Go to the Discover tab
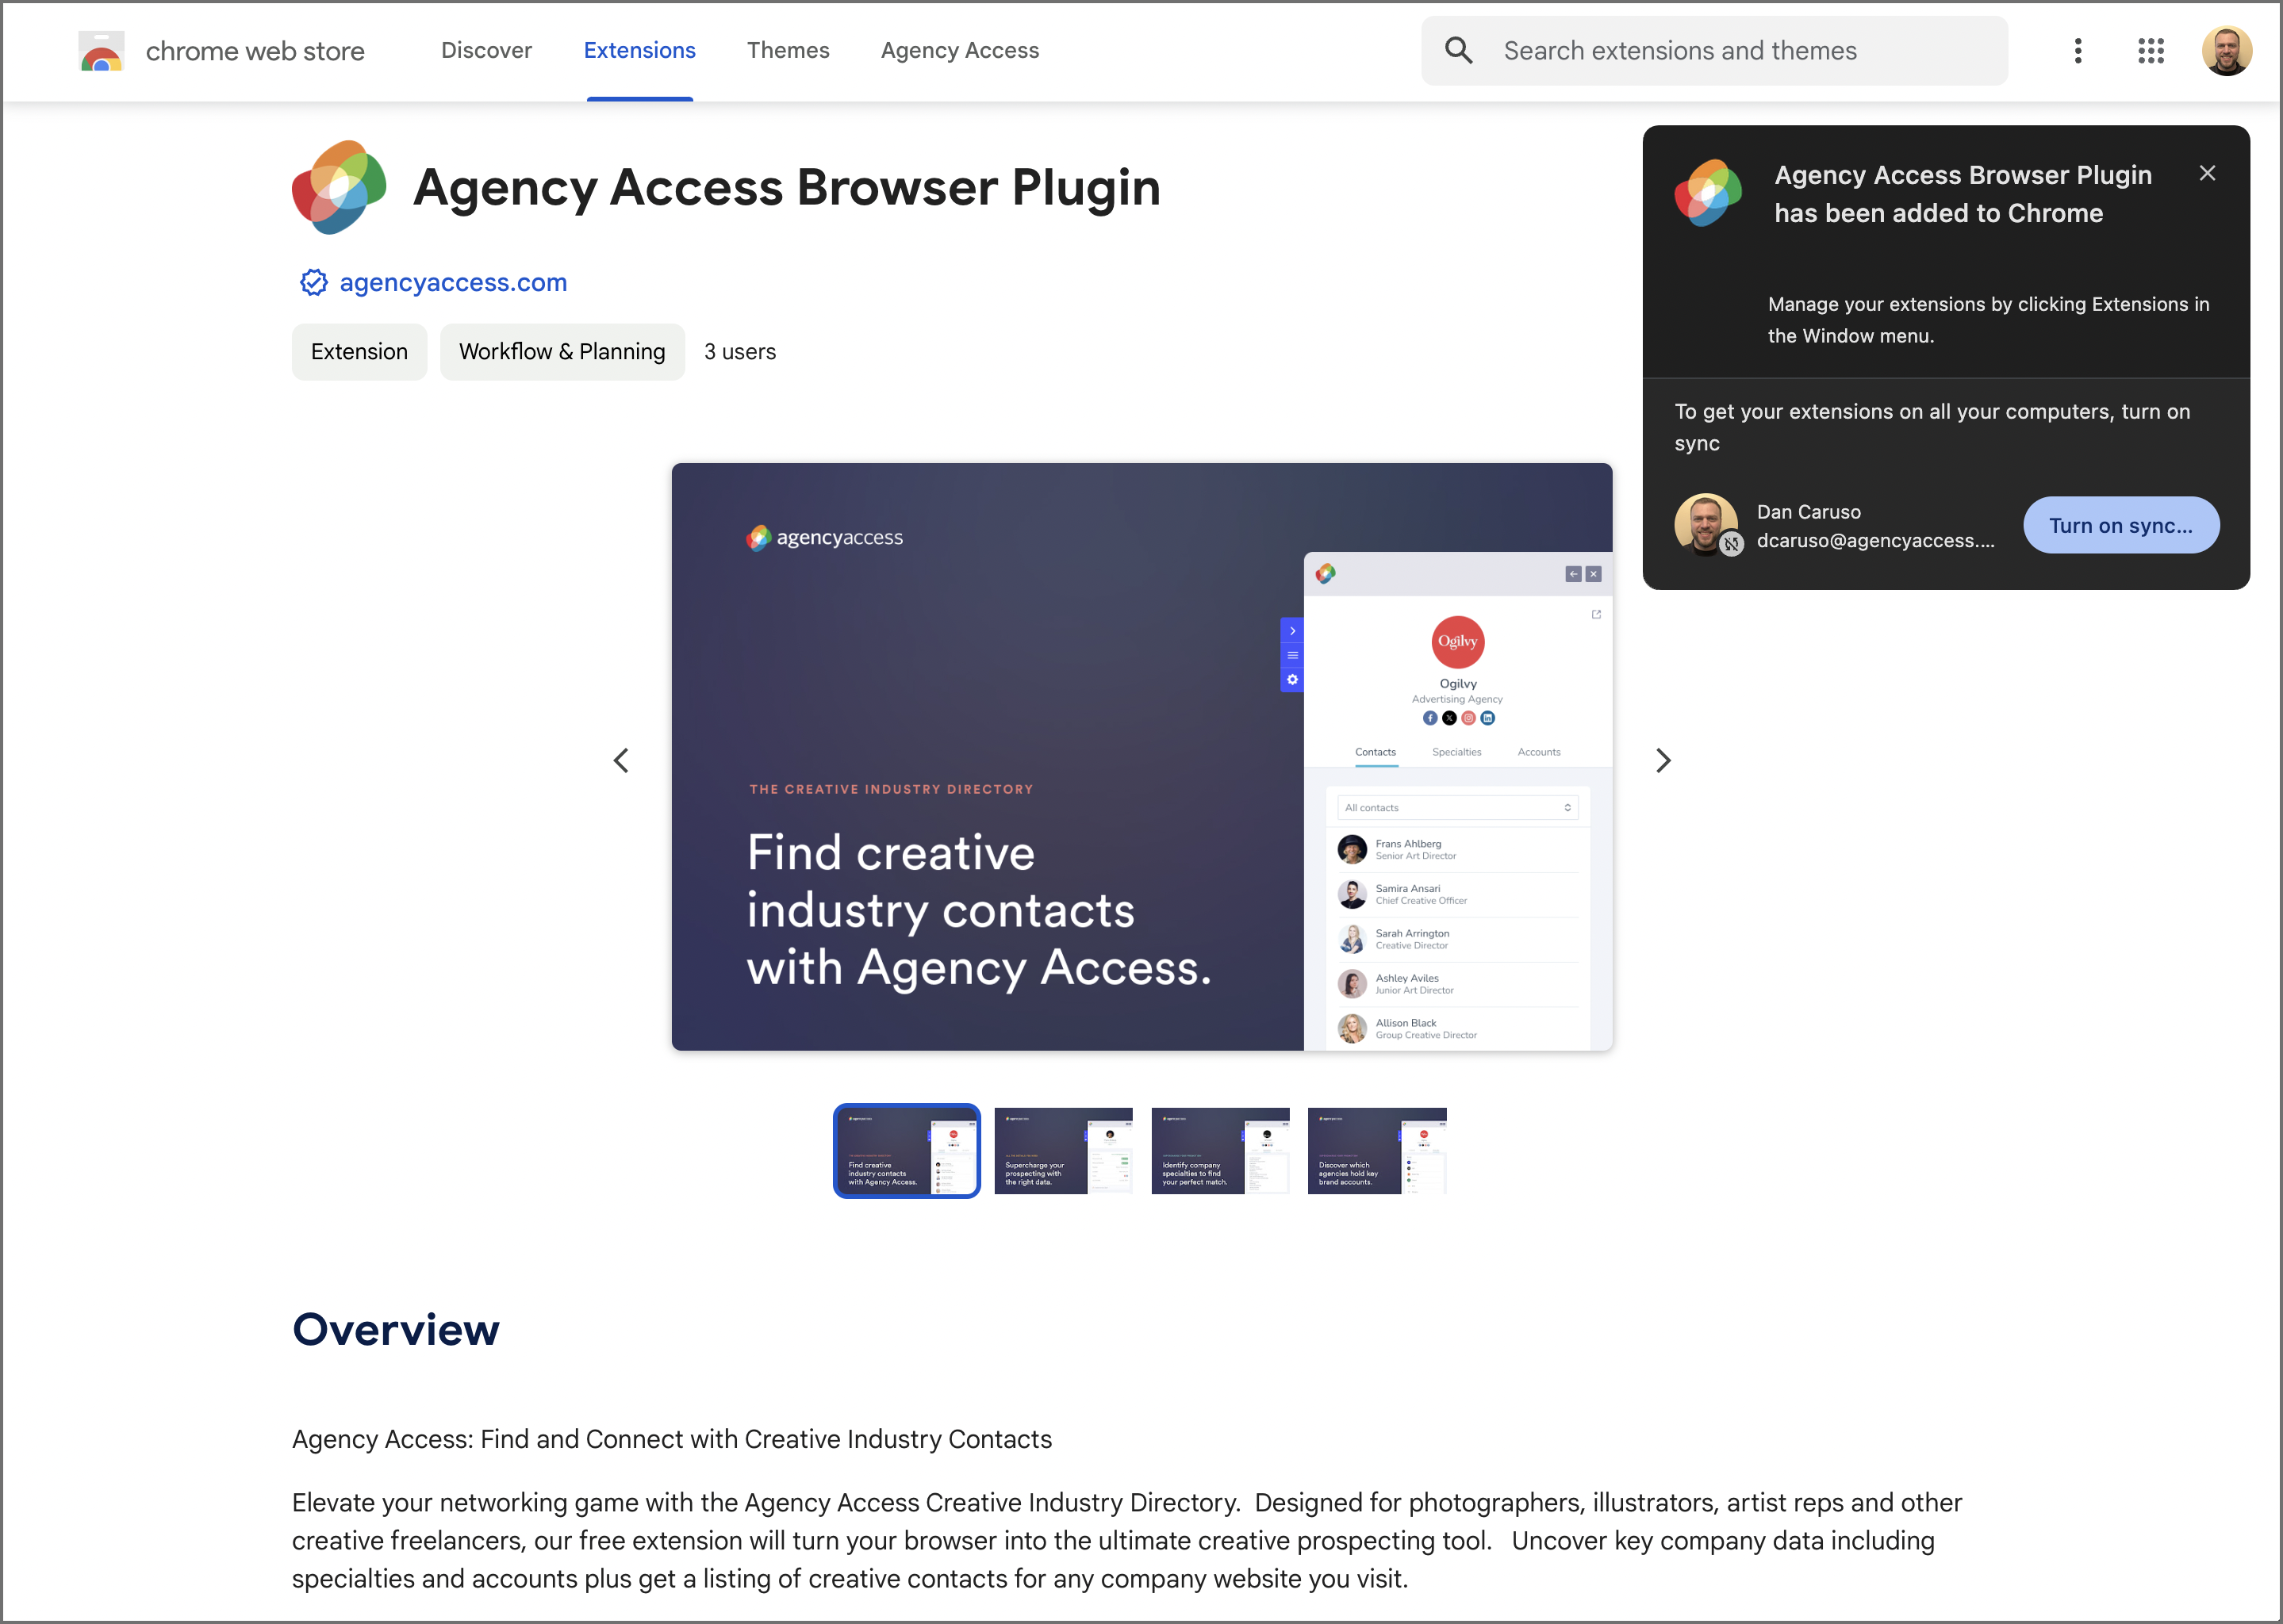This screenshot has height=1624, width=2283. pos(486,51)
